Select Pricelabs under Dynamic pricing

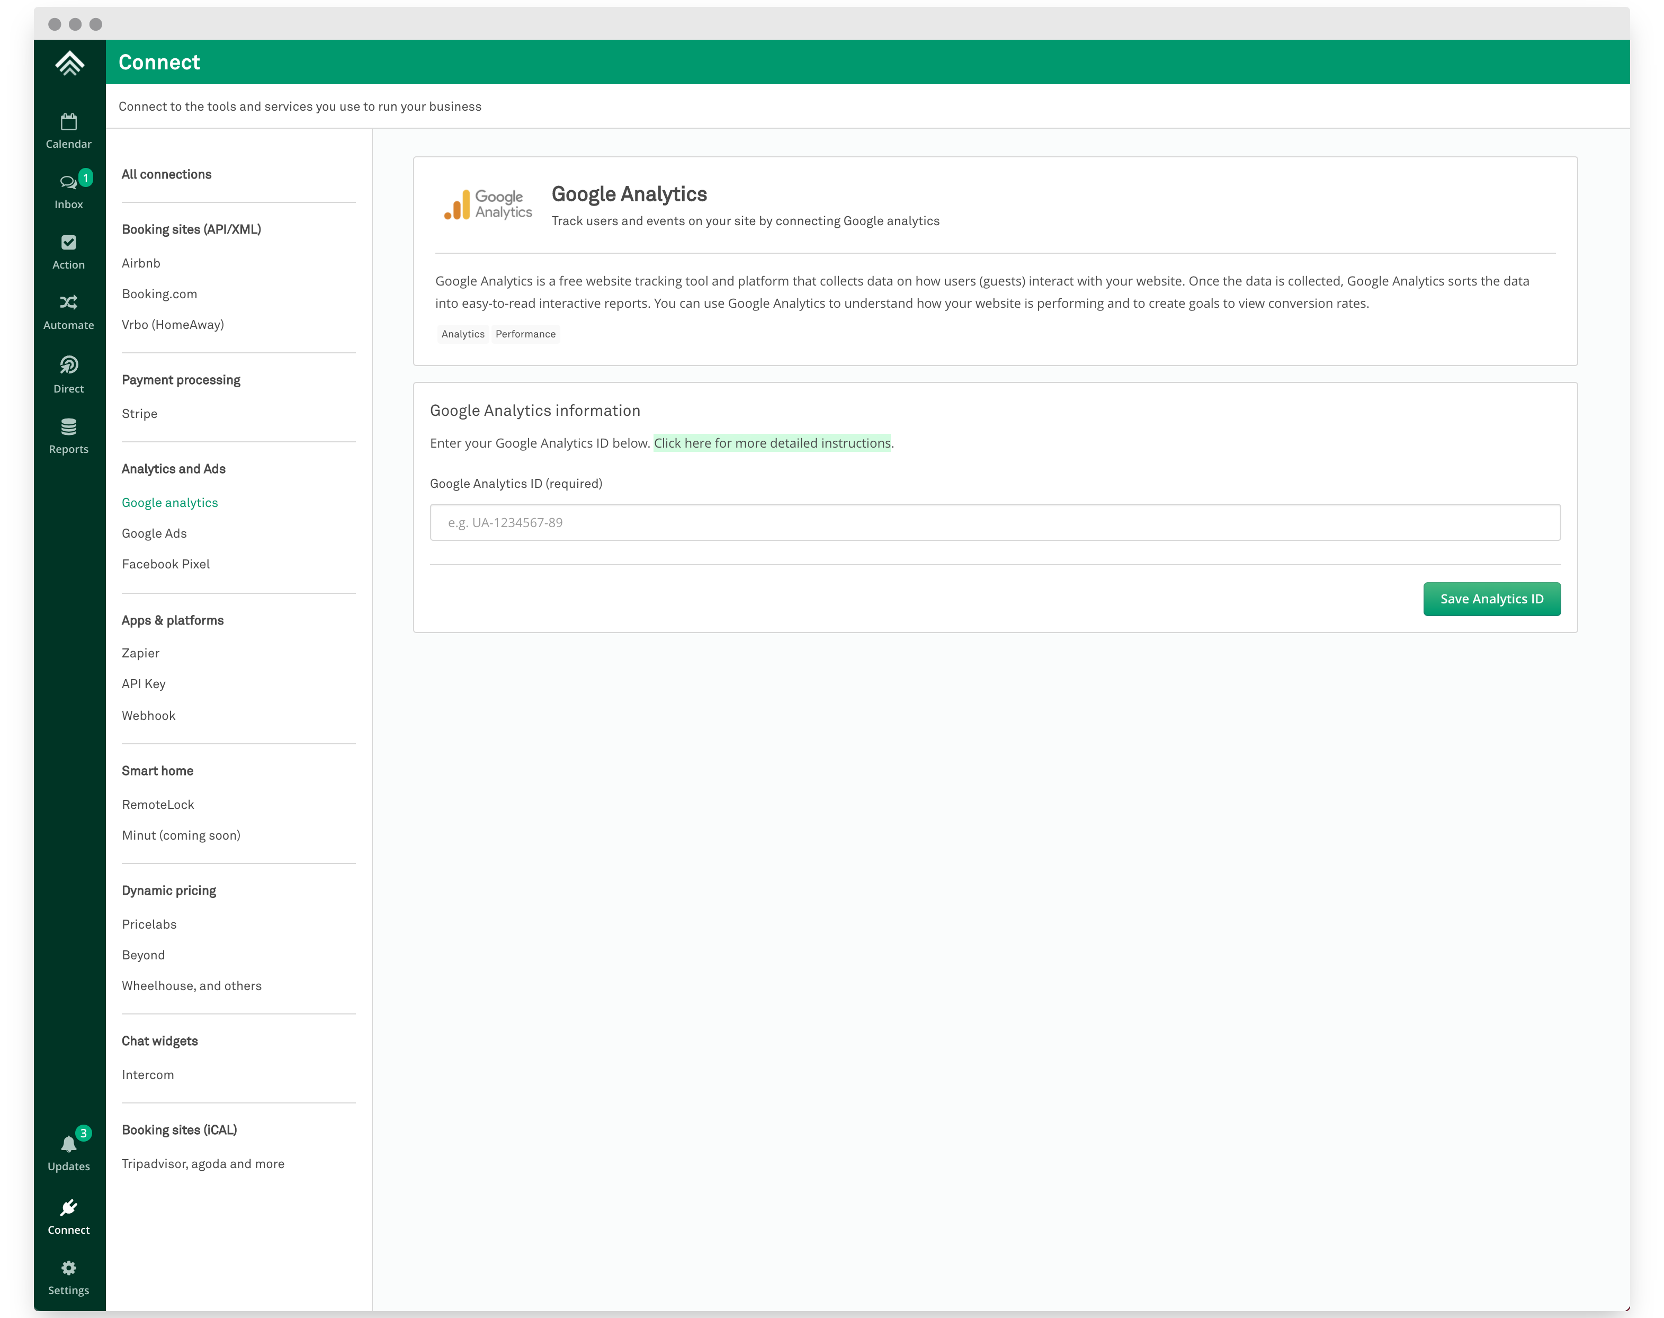coord(149,924)
